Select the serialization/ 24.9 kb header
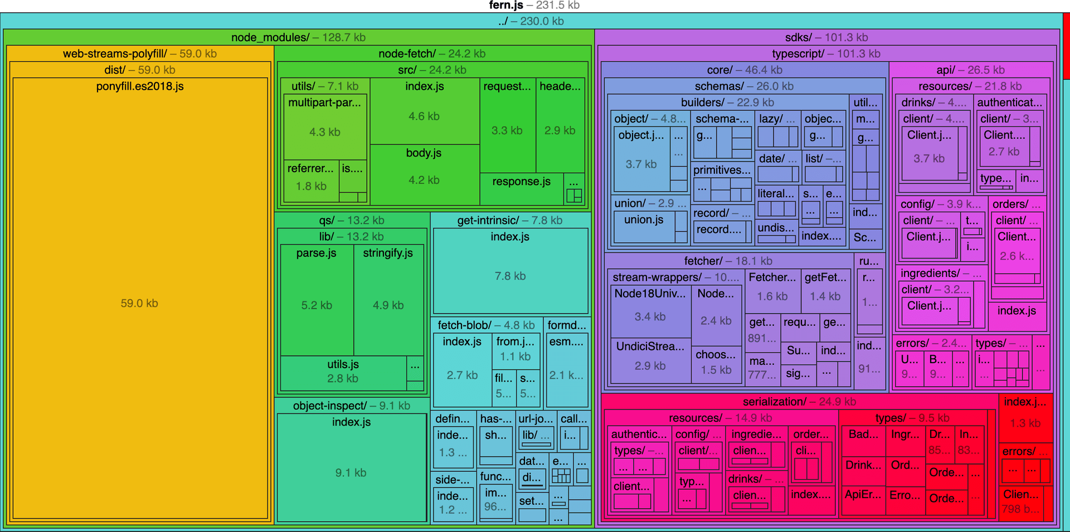The width and height of the screenshot is (1070, 532). click(x=799, y=402)
